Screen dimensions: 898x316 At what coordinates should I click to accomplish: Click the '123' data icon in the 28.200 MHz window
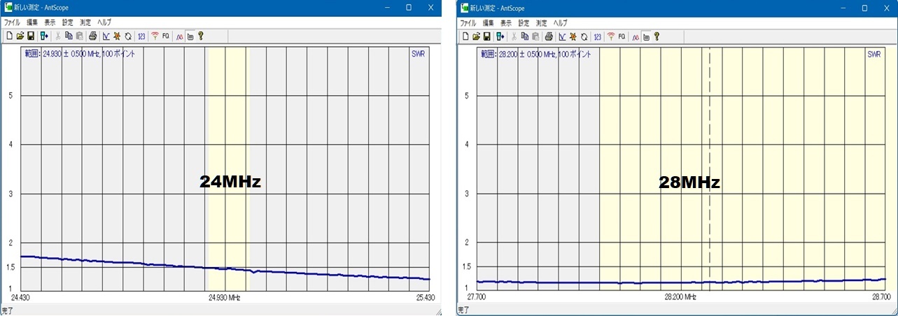[x=597, y=36]
